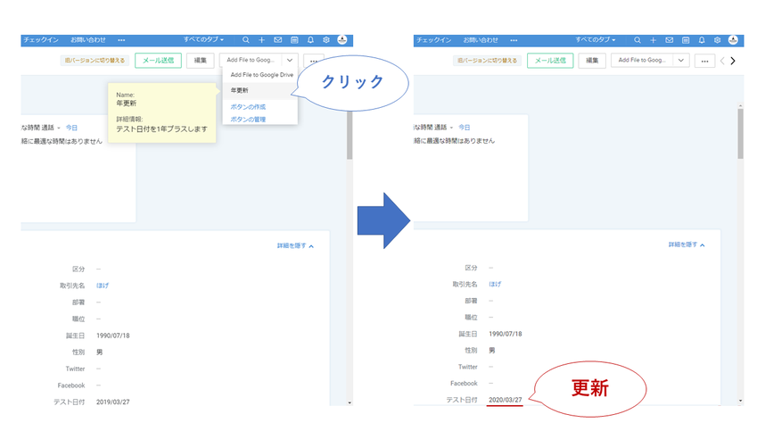This screenshot has height=431, width=765.
Task: Expand the すべてのタブ dropdown in left panel
Action: 204,40
